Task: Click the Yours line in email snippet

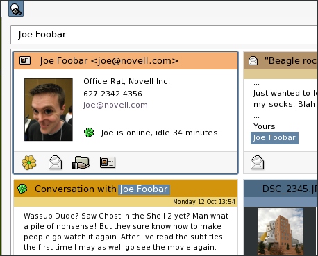Action: click(265, 126)
